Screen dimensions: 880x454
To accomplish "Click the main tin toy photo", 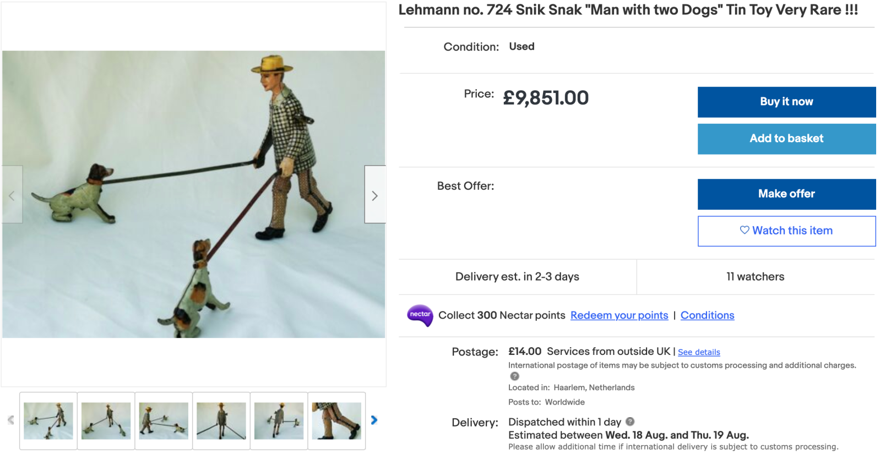I will [x=193, y=194].
